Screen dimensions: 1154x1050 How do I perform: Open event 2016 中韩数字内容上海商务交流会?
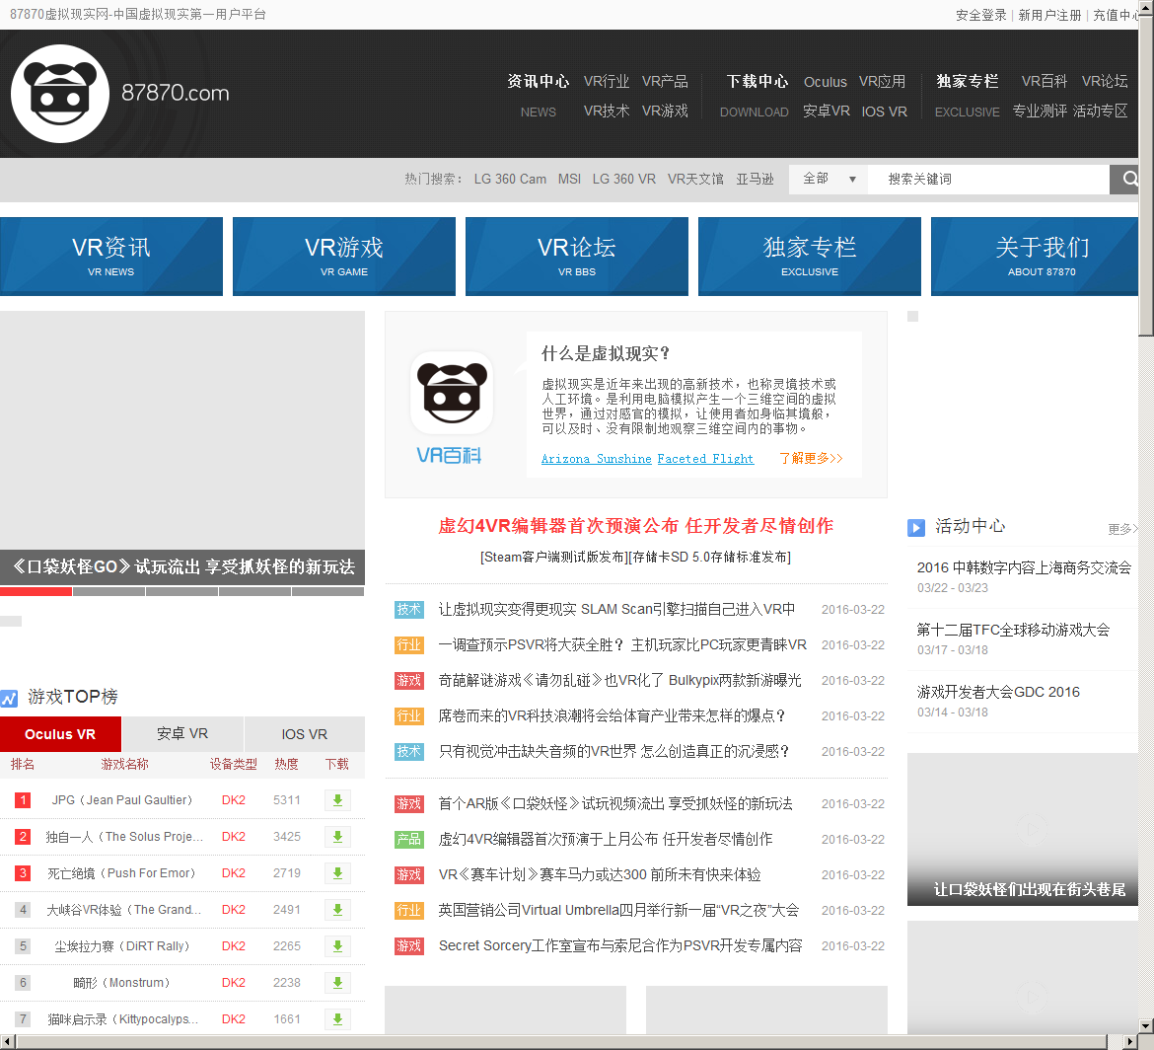click(1024, 567)
